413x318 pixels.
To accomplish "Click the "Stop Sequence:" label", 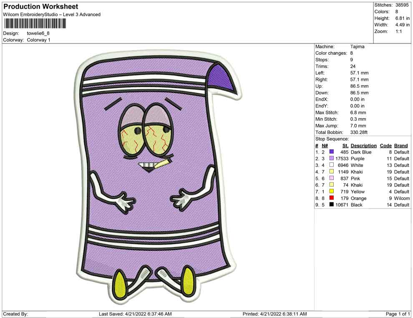I will (332, 139).
